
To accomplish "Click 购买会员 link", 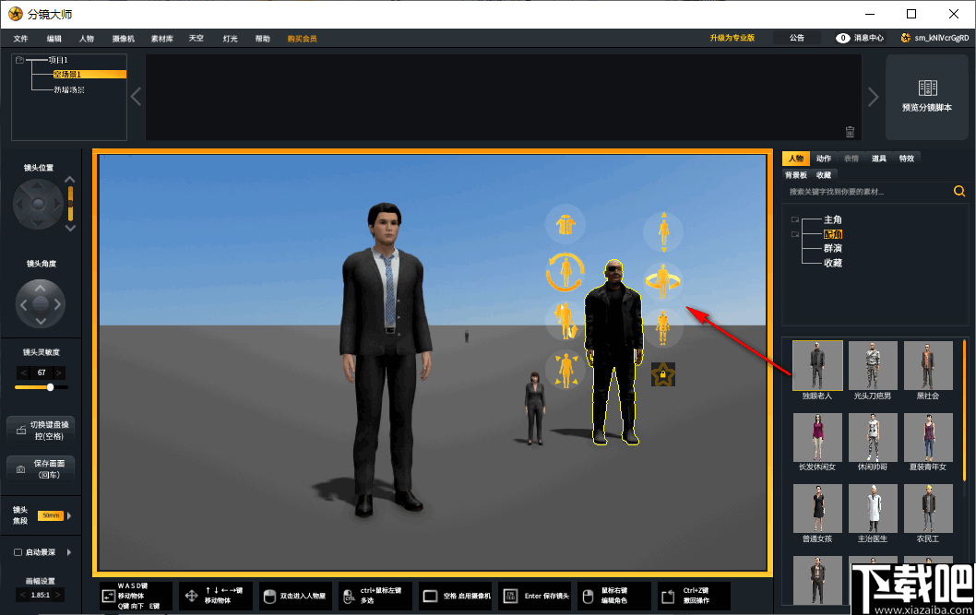I will click(x=302, y=39).
